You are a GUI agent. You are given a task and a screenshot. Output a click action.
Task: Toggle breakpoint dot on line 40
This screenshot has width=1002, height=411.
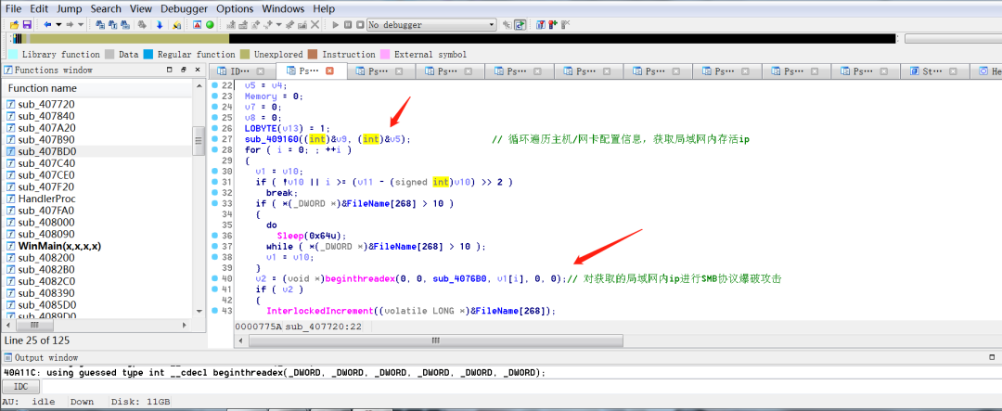pyautogui.click(x=214, y=278)
